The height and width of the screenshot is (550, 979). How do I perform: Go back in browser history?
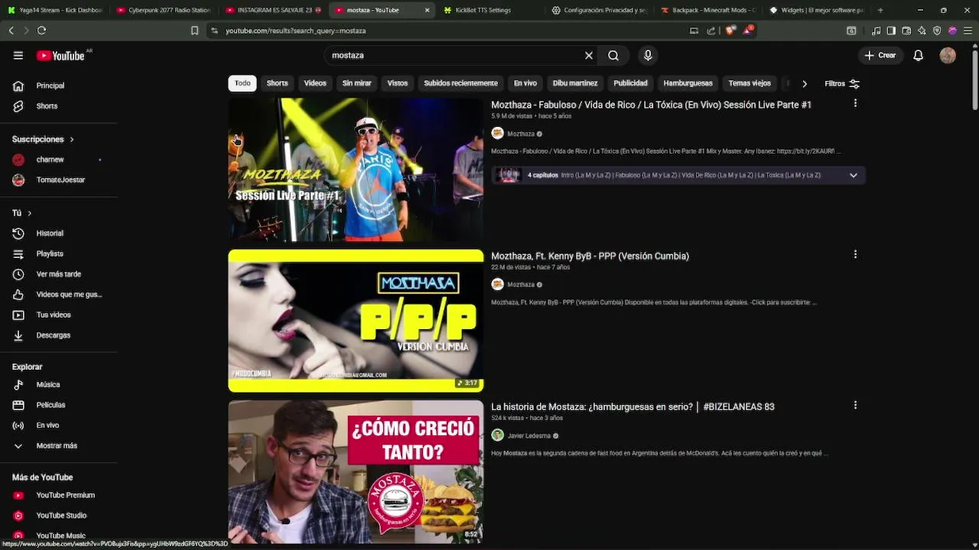click(11, 31)
